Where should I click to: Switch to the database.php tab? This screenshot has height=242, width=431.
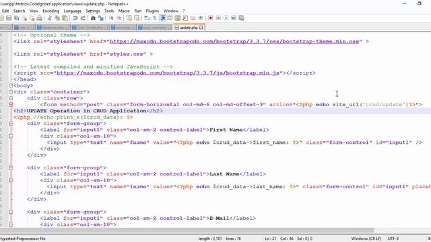tap(53, 28)
